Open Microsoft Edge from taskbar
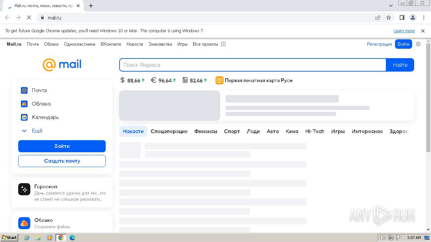The width and height of the screenshot is (431, 242). click(72, 238)
